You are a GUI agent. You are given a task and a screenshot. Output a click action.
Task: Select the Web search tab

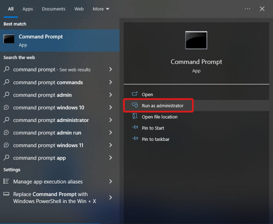pyautogui.click(x=79, y=9)
